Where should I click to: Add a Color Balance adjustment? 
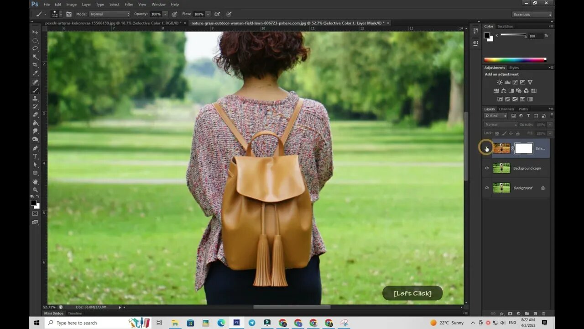(x=504, y=91)
